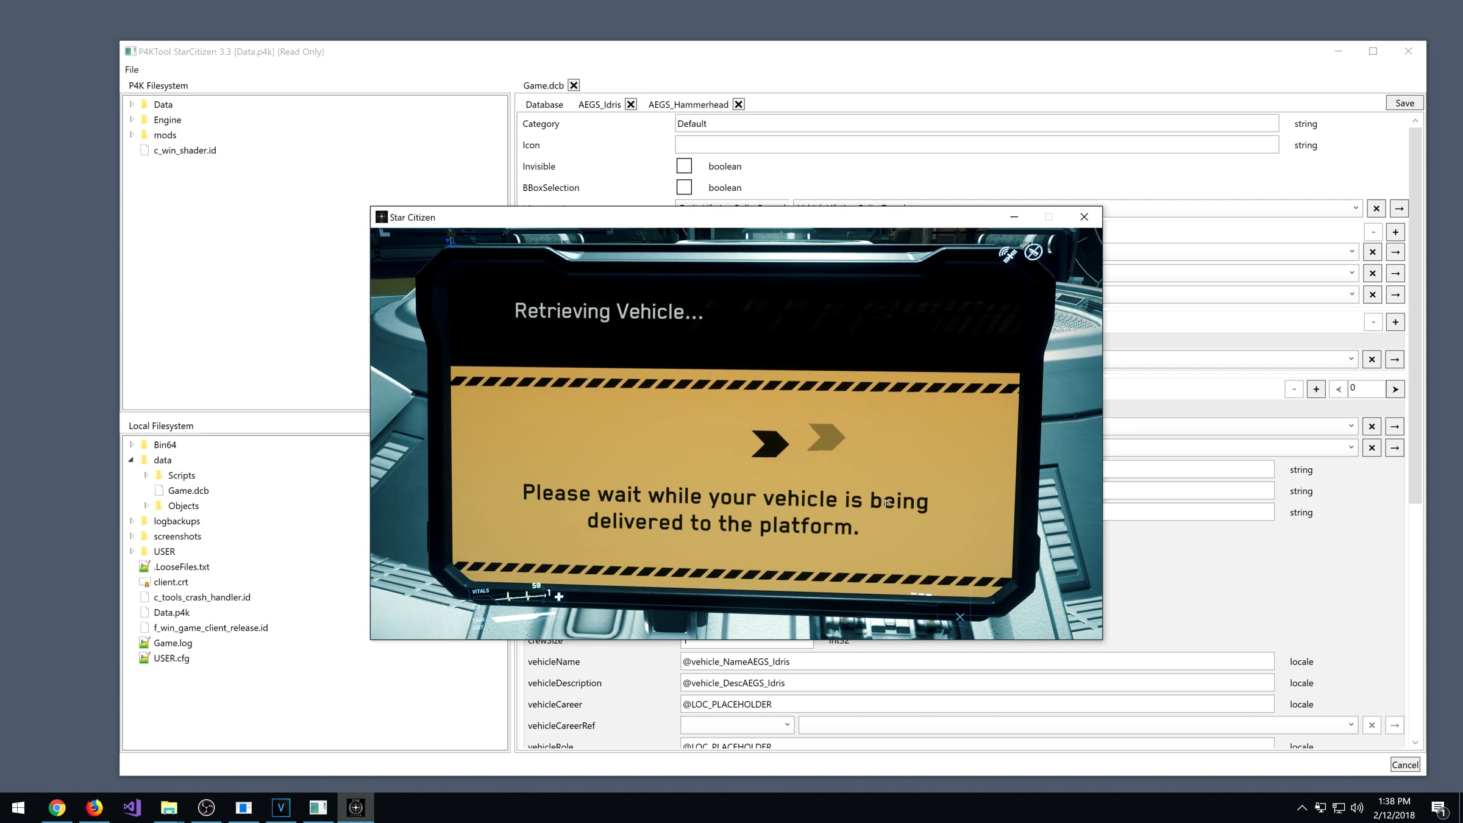Screen dimensions: 1463x823
Task: Select Game.dcb in Local Filesystem tree
Action: (188, 490)
